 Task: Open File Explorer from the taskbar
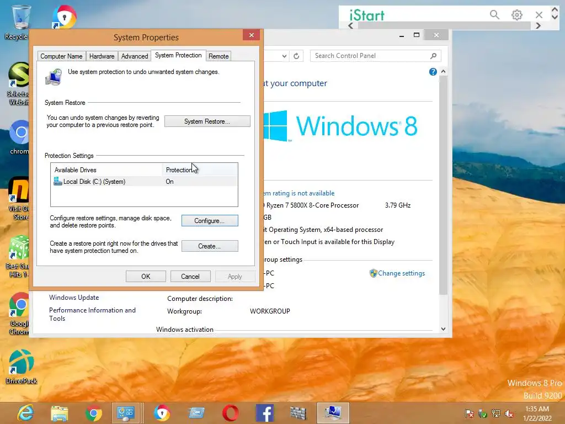pyautogui.click(x=60, y=413)
